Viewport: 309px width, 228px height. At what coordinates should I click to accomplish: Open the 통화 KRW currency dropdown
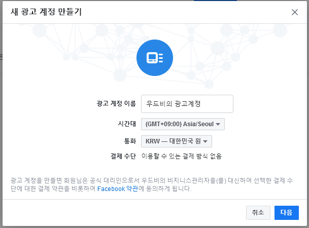[x=177, y=141]
